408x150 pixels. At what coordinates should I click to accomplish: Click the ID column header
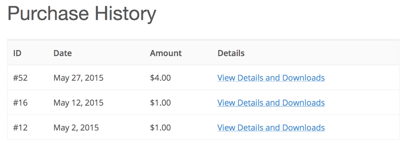(x=17, y=53)
